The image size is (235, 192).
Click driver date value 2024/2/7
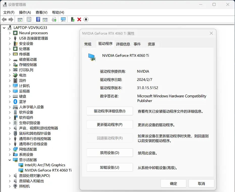pos(144,79)
